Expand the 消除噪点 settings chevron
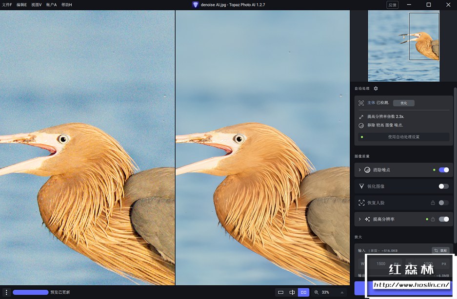457x299 pixels. pos(360,170)
